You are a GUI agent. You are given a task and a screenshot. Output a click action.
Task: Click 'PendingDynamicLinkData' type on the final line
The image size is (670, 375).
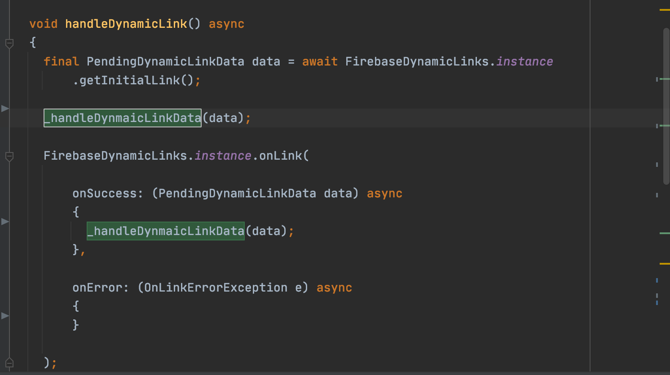pyautogui.click(x=165, y=61)
